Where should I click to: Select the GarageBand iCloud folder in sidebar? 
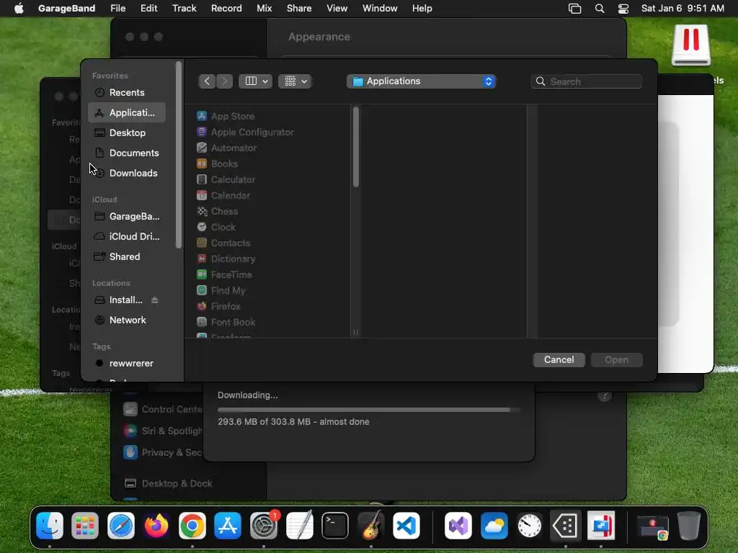click(127, 216)
